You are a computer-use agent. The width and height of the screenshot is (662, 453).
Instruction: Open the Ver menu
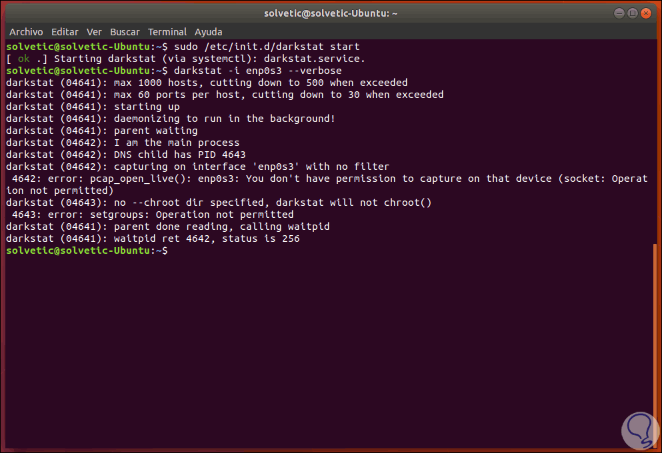(94, 31)
